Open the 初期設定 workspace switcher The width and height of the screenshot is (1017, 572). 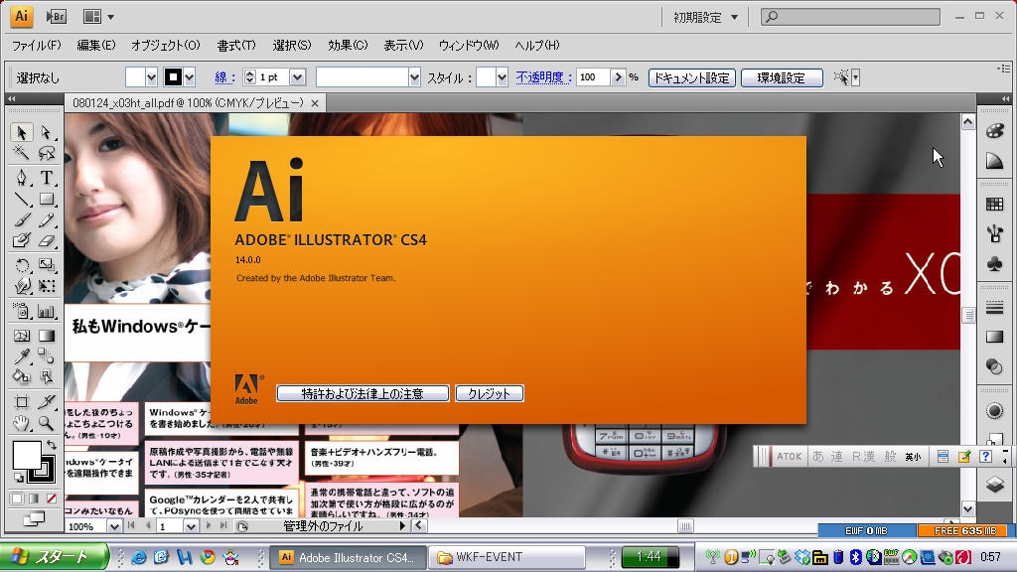tap(705, 18)
